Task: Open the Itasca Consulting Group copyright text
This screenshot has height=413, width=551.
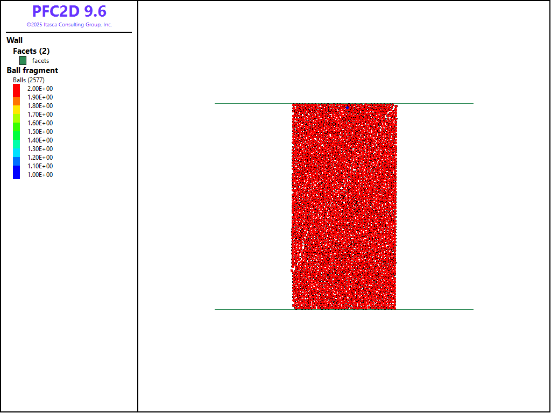Action: point(69,25)
